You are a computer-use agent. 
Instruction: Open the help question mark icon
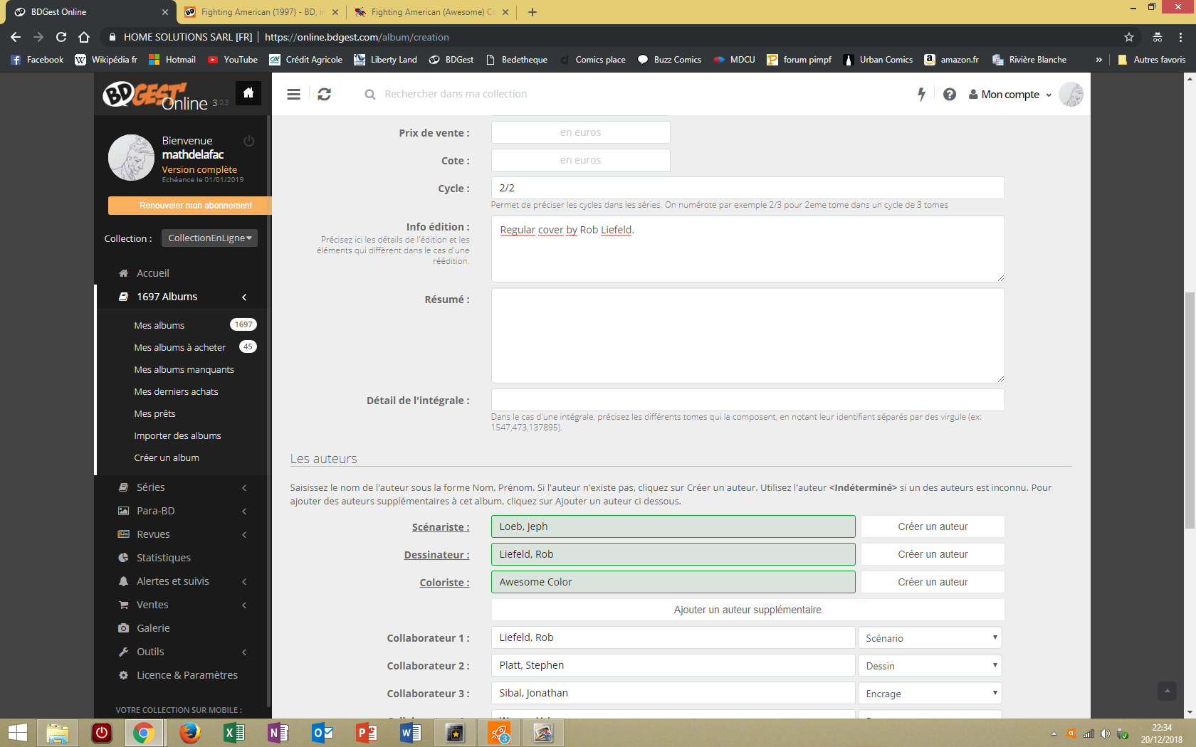pos(949,94)
